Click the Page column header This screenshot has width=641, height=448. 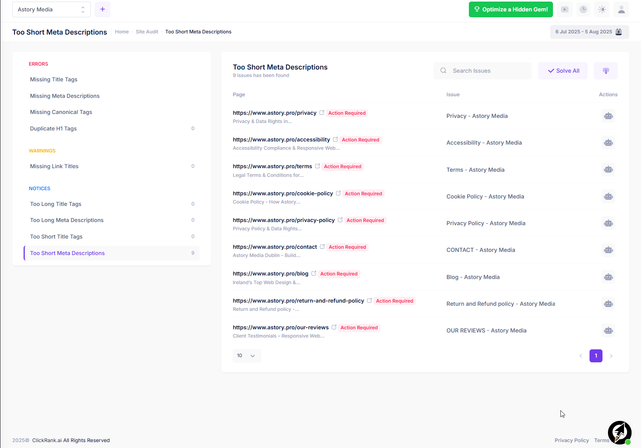point(239,95)
